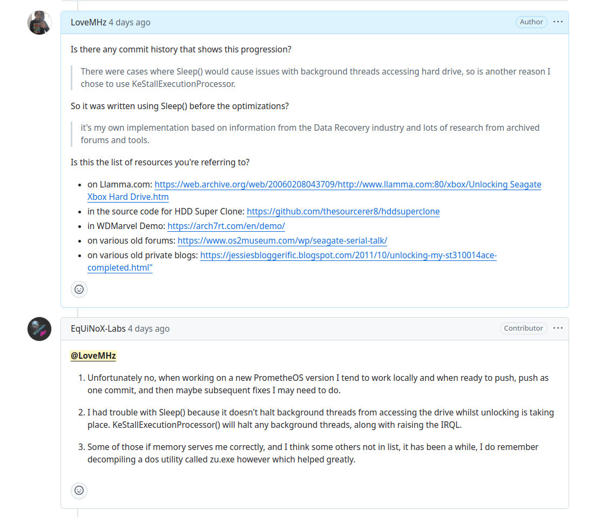Open the os2museum seagate-serial-talk link
615x517 pixels.
click(282, 240)
